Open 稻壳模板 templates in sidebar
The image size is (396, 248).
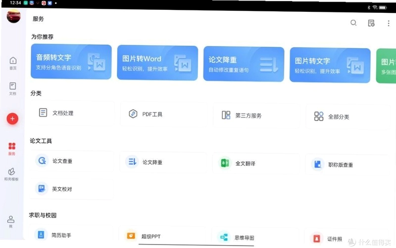tap(11, 174)
